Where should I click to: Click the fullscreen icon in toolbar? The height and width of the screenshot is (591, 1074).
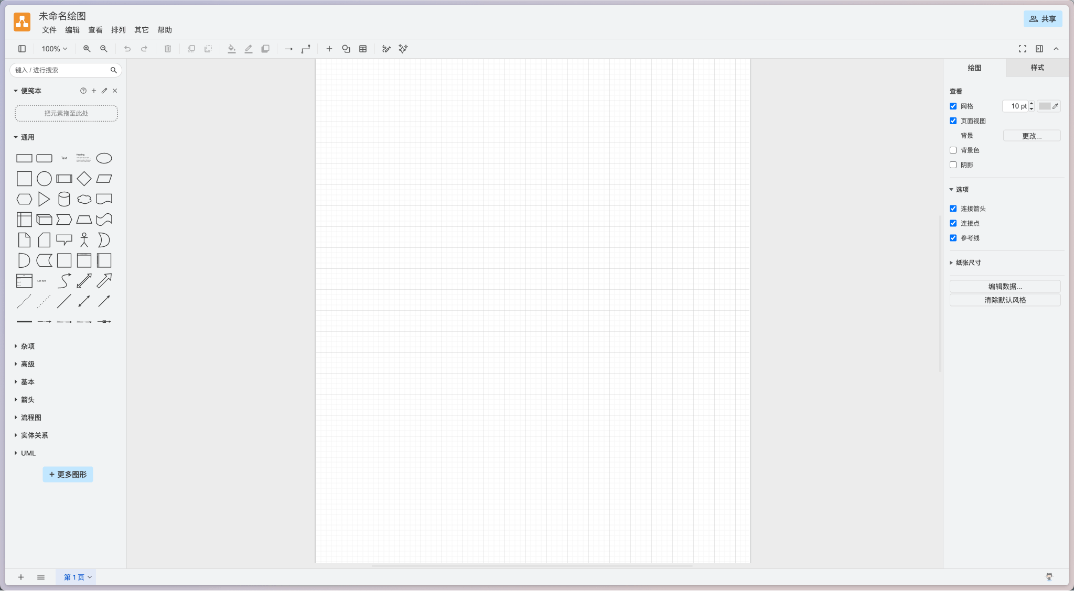tap(1023, 49)
